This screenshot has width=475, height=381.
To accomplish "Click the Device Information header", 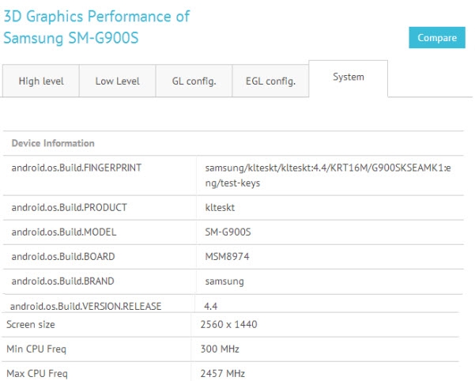I will click(x=53, y=143).
